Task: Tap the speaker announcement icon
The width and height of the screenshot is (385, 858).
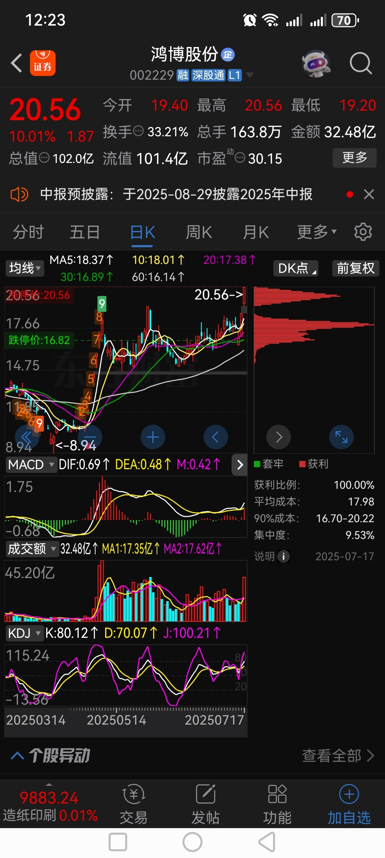Action: [x=19, y=195]
